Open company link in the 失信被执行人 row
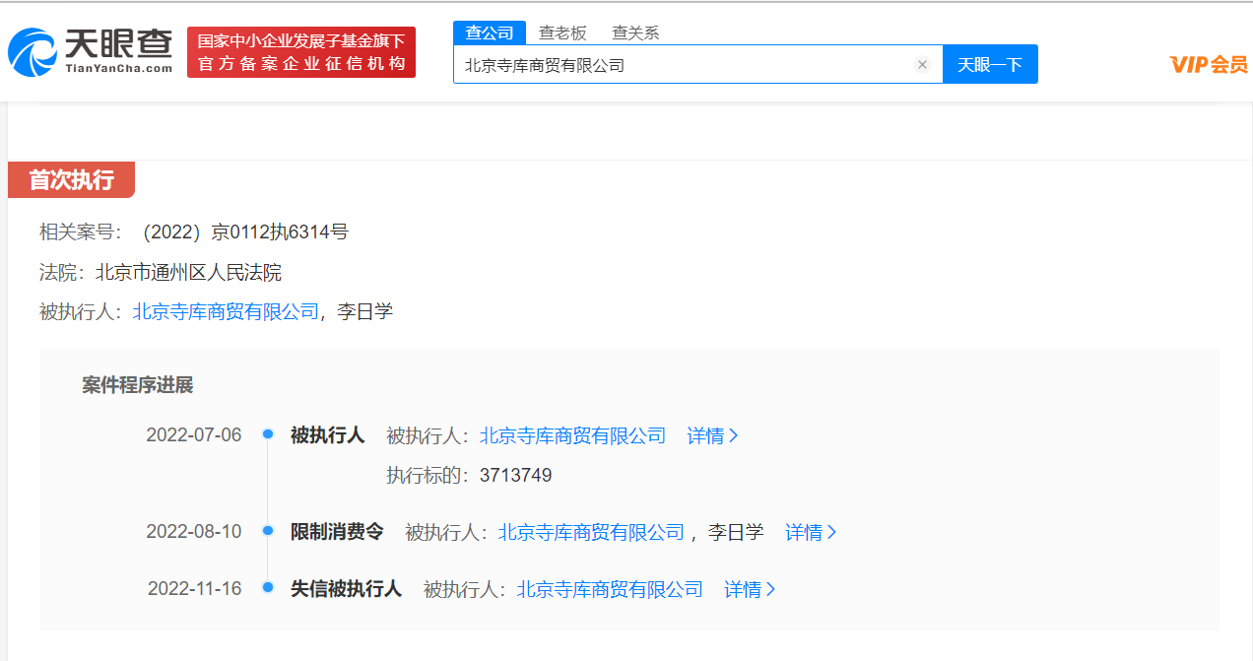The width and height of the screenshot is (1253, 661). tap(610, 589)
